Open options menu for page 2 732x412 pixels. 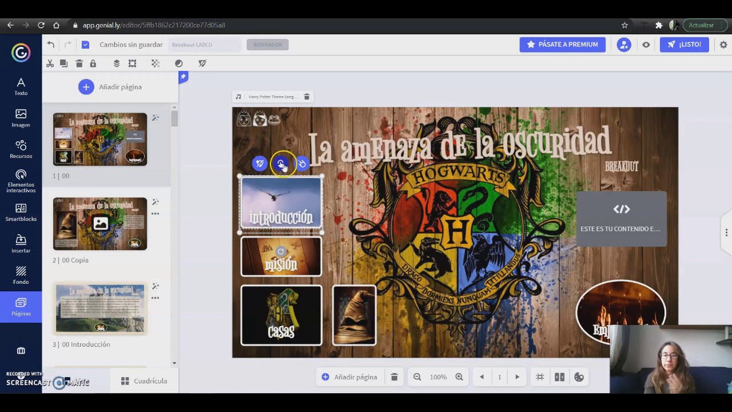tap(155, 214)
